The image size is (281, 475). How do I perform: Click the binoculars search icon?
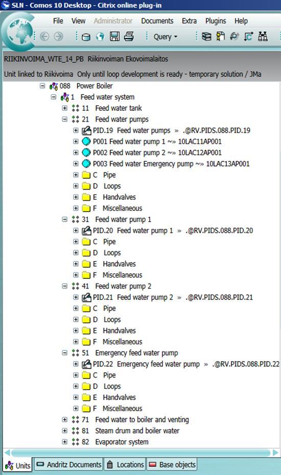pos(263,36)
